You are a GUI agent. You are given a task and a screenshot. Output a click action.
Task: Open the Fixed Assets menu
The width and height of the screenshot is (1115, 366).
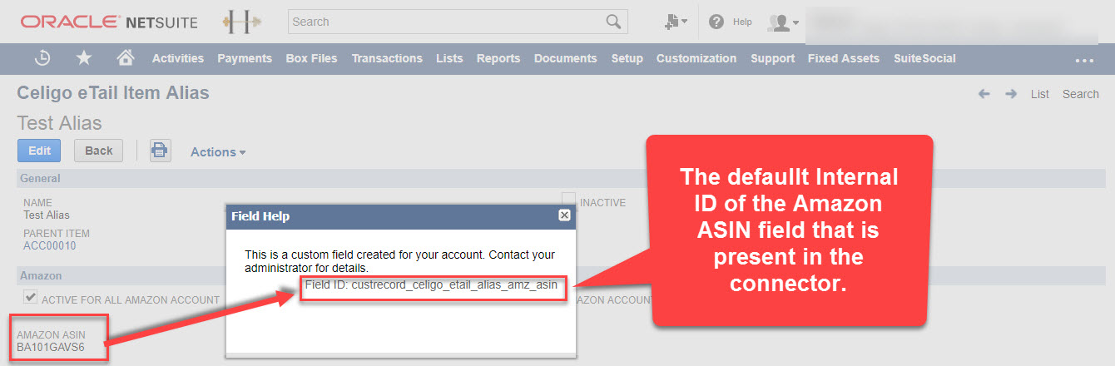click(x=844, y=58)
